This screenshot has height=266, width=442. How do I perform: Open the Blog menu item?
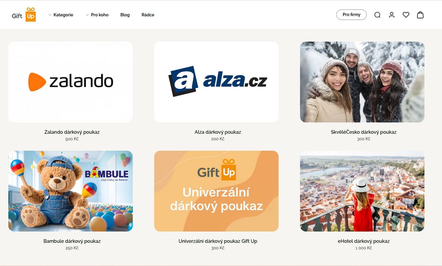tap(125, 15)
